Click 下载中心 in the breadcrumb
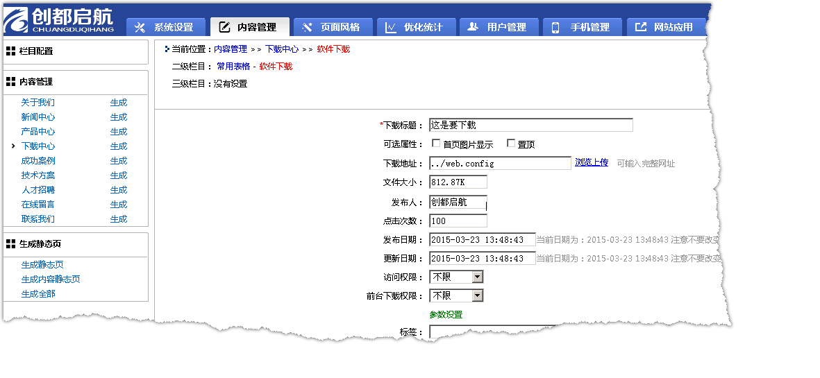The width and height of the screenshot is (820, 378). [282, 49]
